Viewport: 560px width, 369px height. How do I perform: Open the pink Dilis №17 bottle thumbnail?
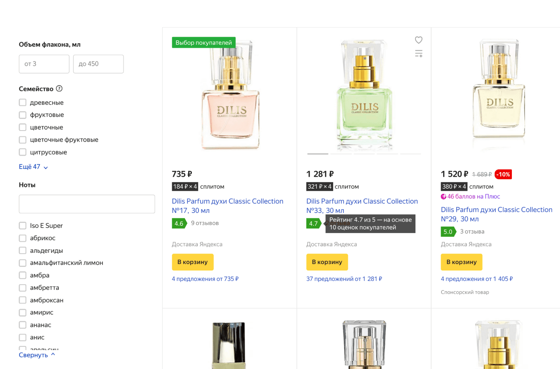[229, 95]
